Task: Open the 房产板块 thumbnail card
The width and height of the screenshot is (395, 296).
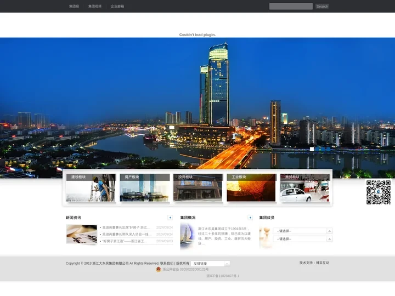Action: 145,187
